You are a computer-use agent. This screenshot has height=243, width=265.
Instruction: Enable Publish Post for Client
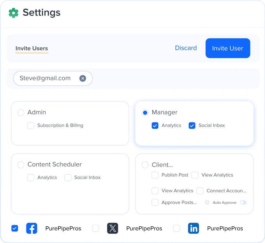pyautogui.click(x=155, y=175)
